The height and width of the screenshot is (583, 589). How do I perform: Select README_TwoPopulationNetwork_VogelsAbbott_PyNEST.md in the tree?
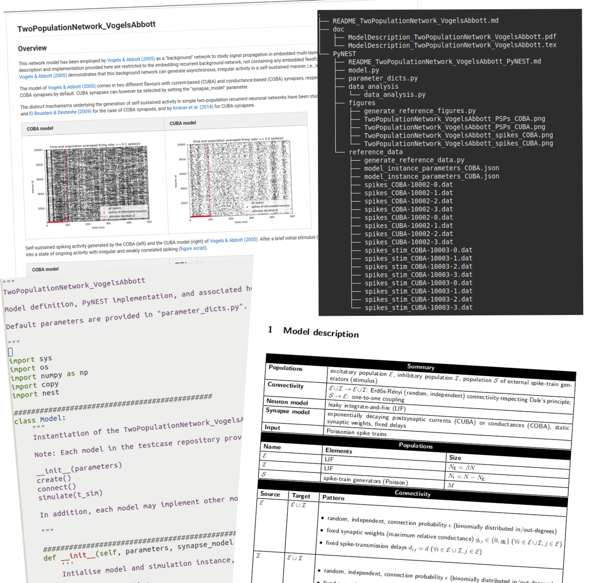tap(444, 61)
